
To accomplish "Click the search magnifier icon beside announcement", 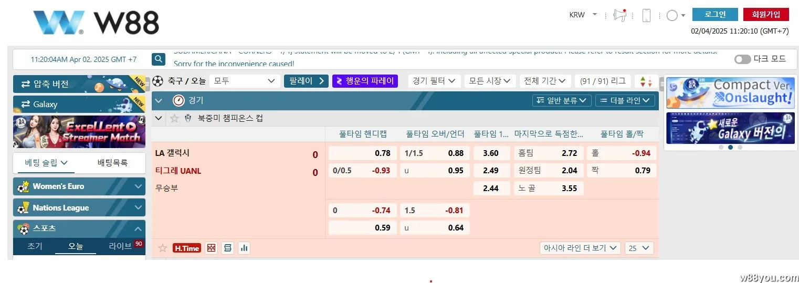I will click(159, 59).
